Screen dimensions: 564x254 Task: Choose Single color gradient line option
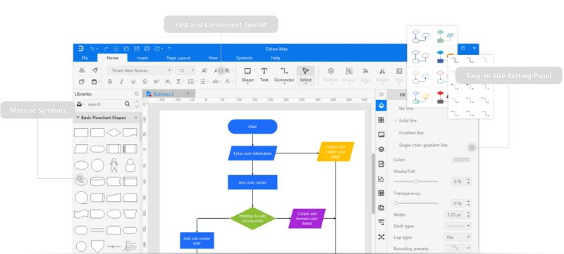[421, 146]
